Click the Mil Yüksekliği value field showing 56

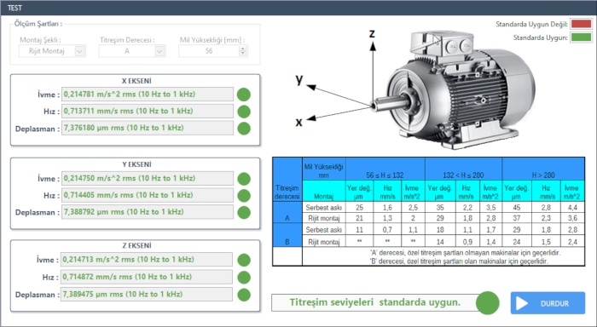(209, 51)
